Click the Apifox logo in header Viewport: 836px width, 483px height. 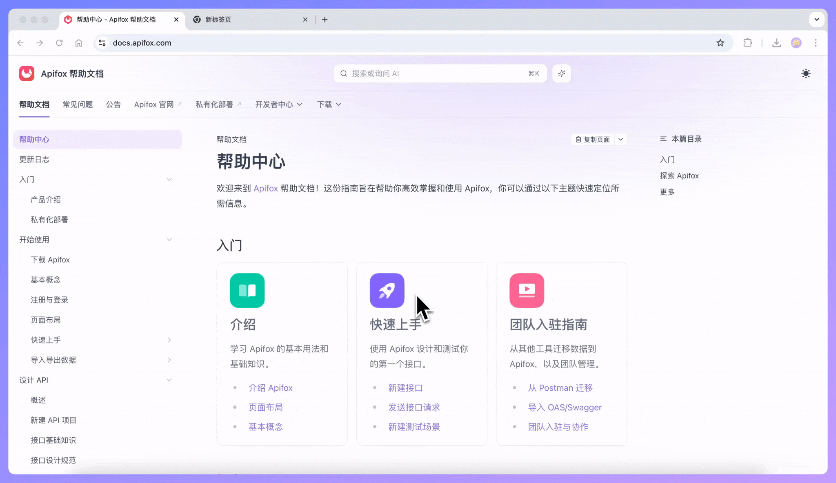click(x=27, y=73)
